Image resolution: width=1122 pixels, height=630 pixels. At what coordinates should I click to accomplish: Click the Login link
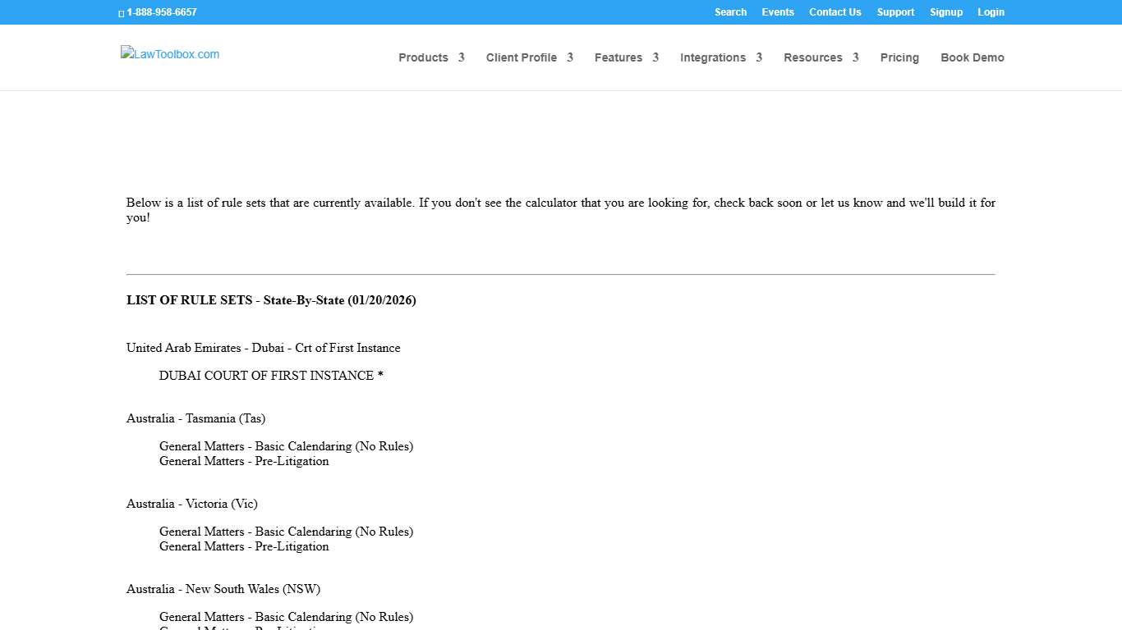(x=991, y=12)
